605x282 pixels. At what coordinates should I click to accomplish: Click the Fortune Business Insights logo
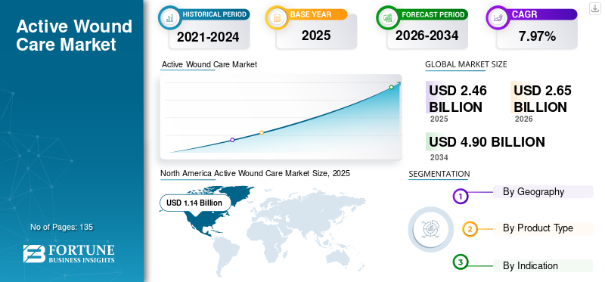pos(69,253)
